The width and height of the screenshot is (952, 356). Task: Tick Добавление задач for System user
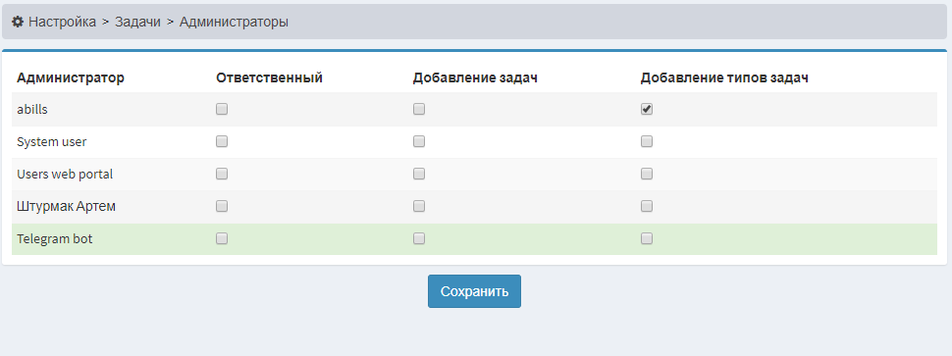pos(419,141)
